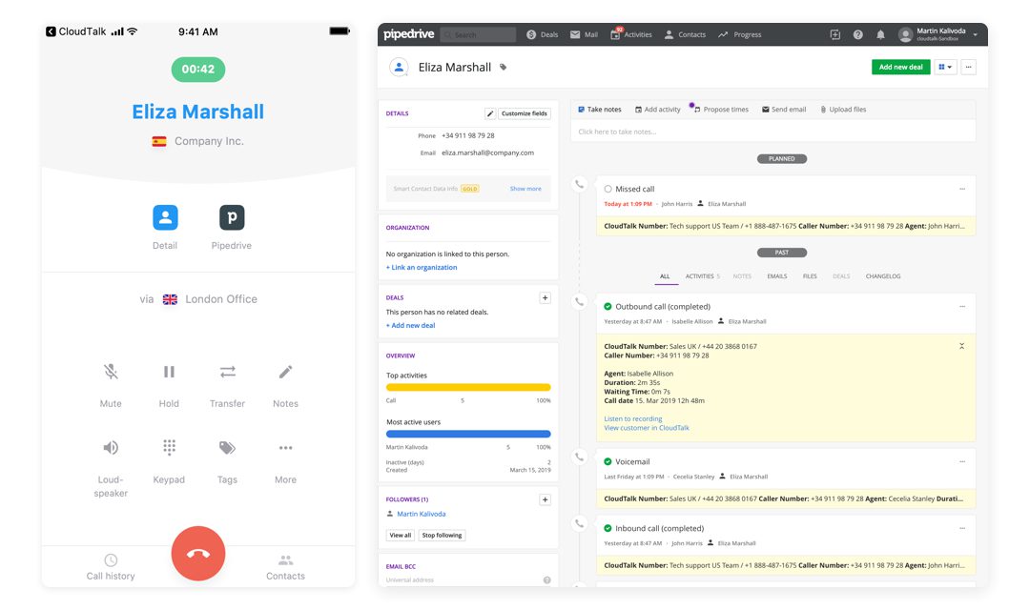Click the quick add plus icon in header
Screen dimensions: 1030x610
click(x=834, y=35)
